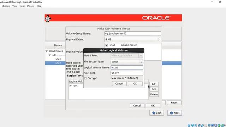The width and height of the screenshot is (226, 127).
Task: Select sda1 in the device tree
Action: (x=58, y=59)
